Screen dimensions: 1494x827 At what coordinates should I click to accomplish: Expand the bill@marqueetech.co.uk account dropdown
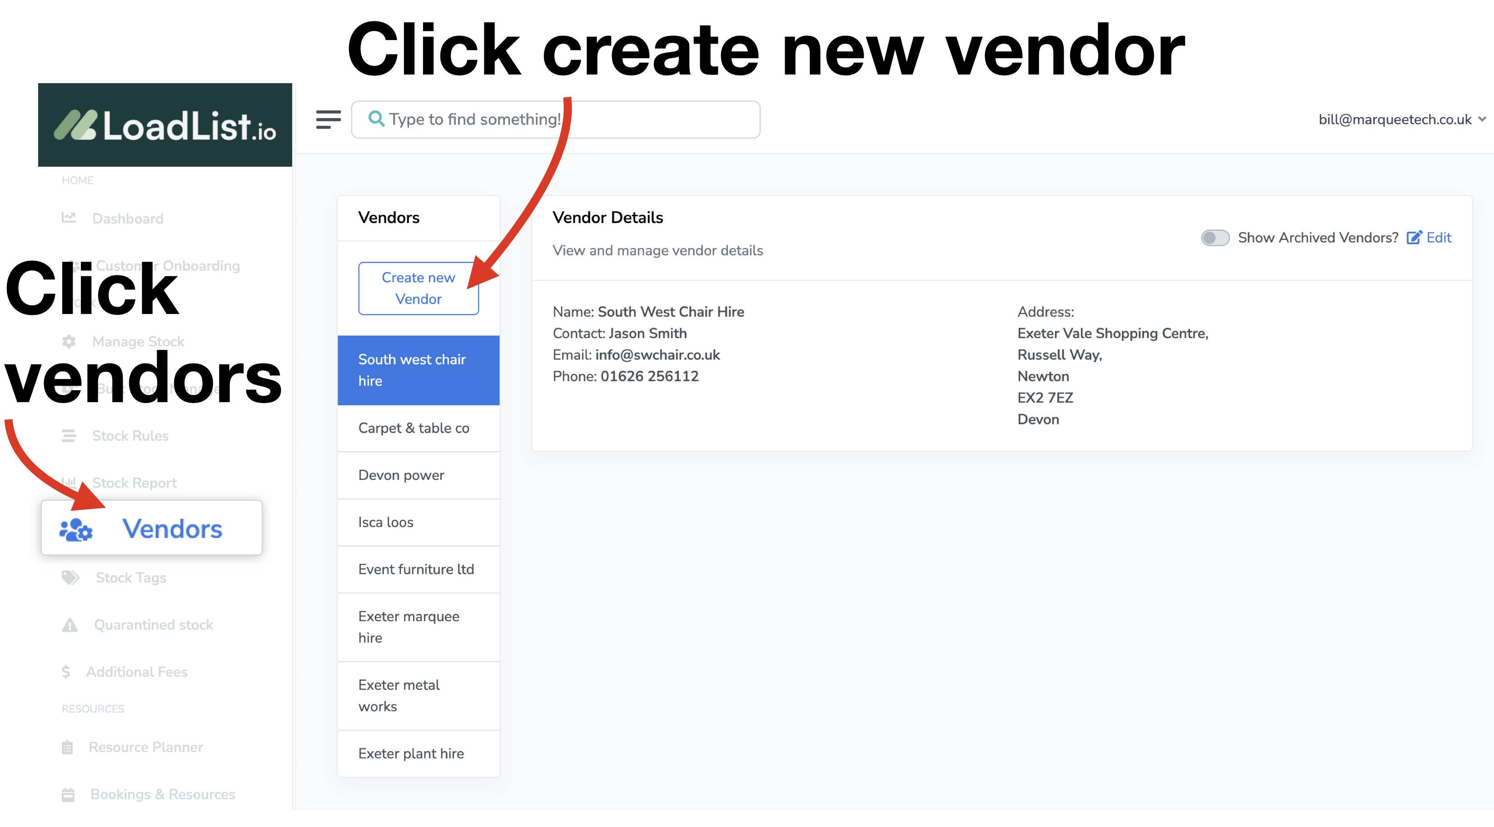(1402, 120)
